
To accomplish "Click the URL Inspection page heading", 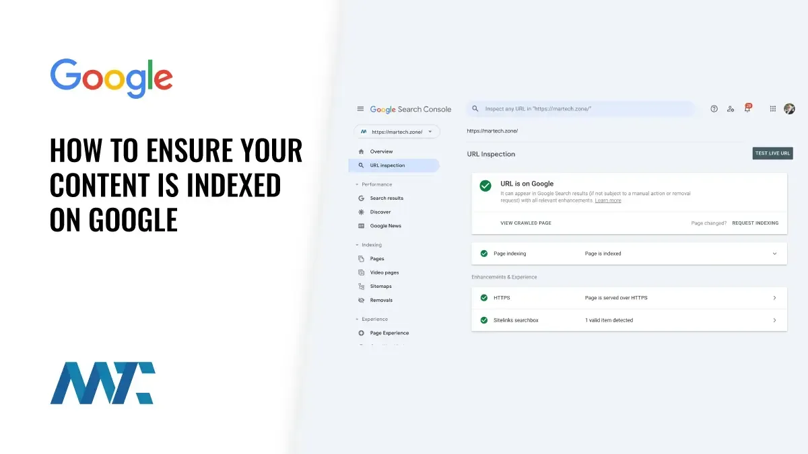I will click(x=491, y=154).
